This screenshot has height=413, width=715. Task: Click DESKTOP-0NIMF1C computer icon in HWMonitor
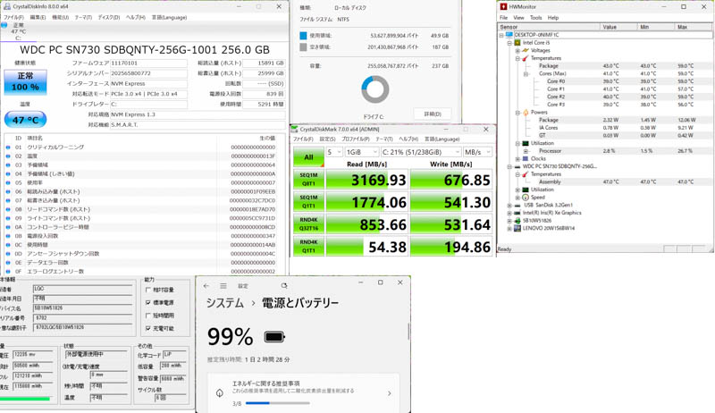point(509,35)
